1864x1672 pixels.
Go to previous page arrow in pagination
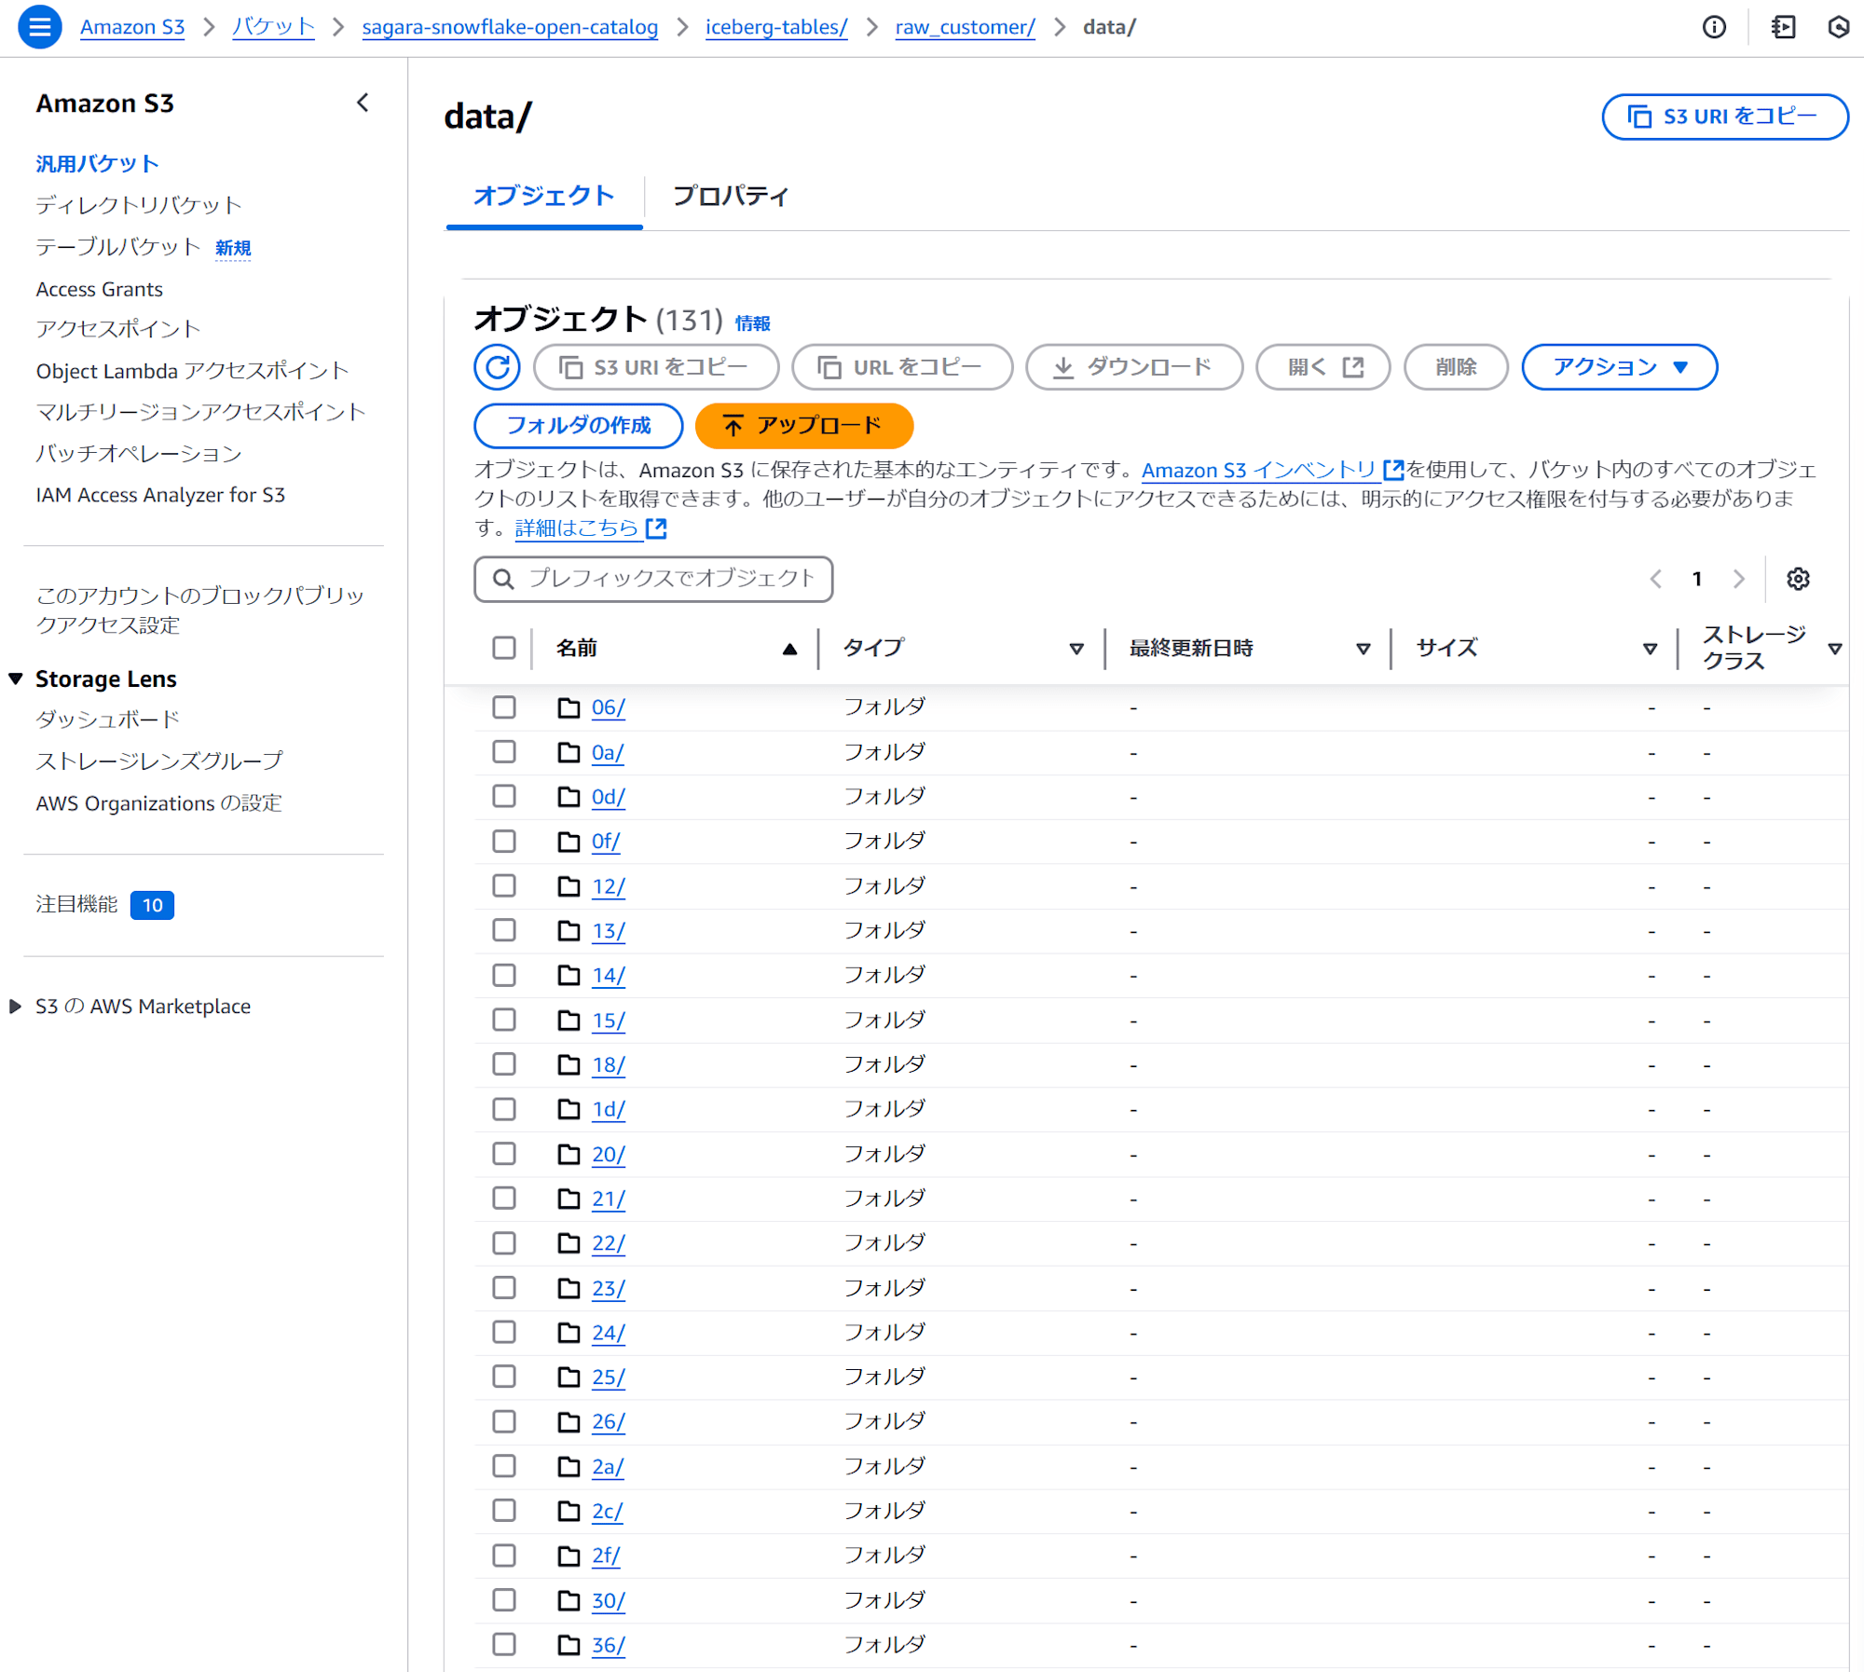click(x=1655, y=579)
